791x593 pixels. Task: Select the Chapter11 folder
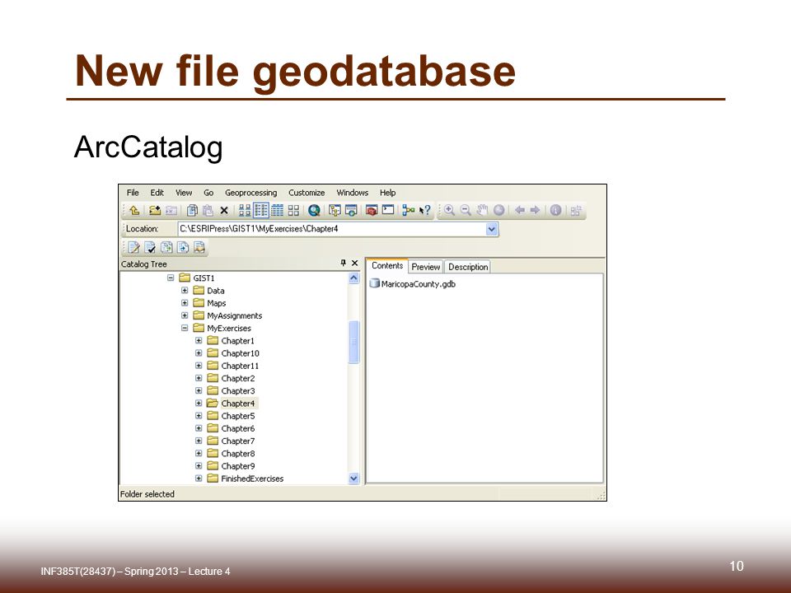coord(240,366)
